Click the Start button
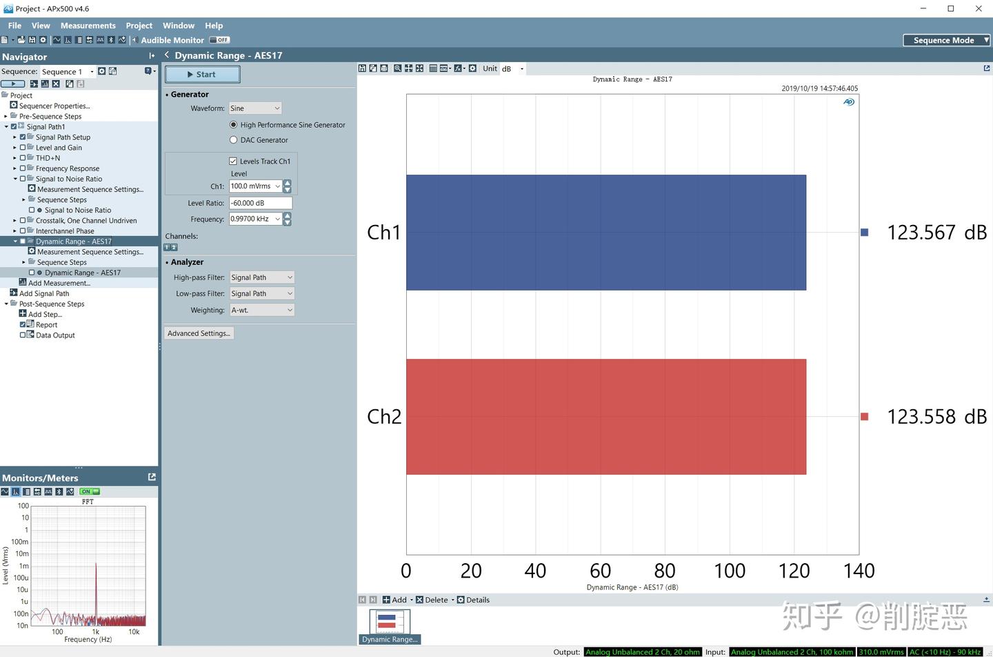This screenshot has height=657, width=993. (x=203, y=75)
